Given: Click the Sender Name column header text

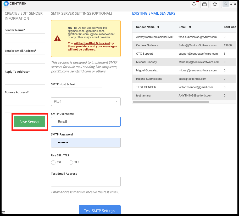Looking at the screenshot, I should [x=145, y=27].
